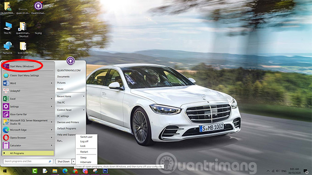Open Settings in start menu list
This screenshot has width=312, height=175.
tap(28, 106)
